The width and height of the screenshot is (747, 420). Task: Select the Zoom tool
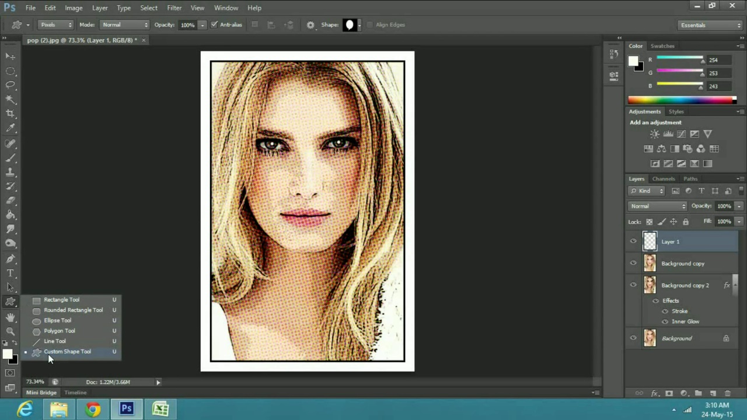pos(11,331)
